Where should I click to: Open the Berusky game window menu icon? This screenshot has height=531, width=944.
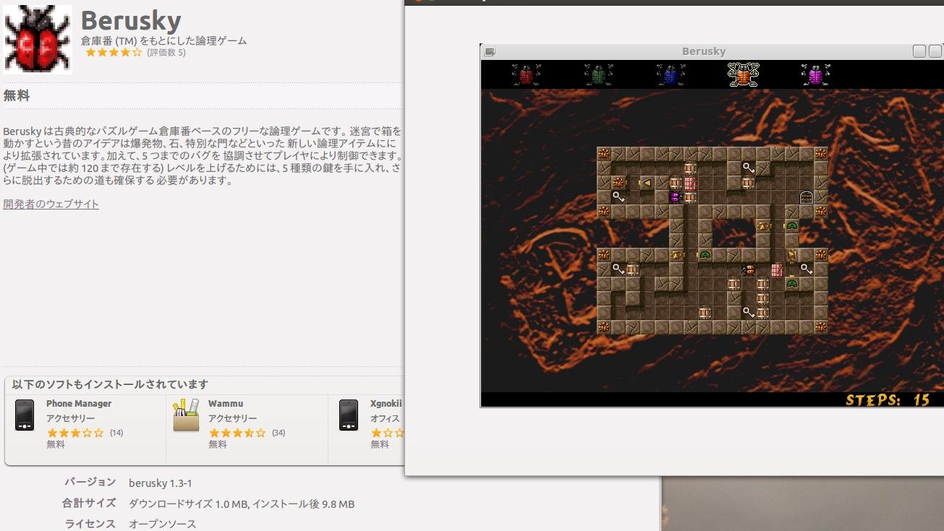[x=490, y=51]
